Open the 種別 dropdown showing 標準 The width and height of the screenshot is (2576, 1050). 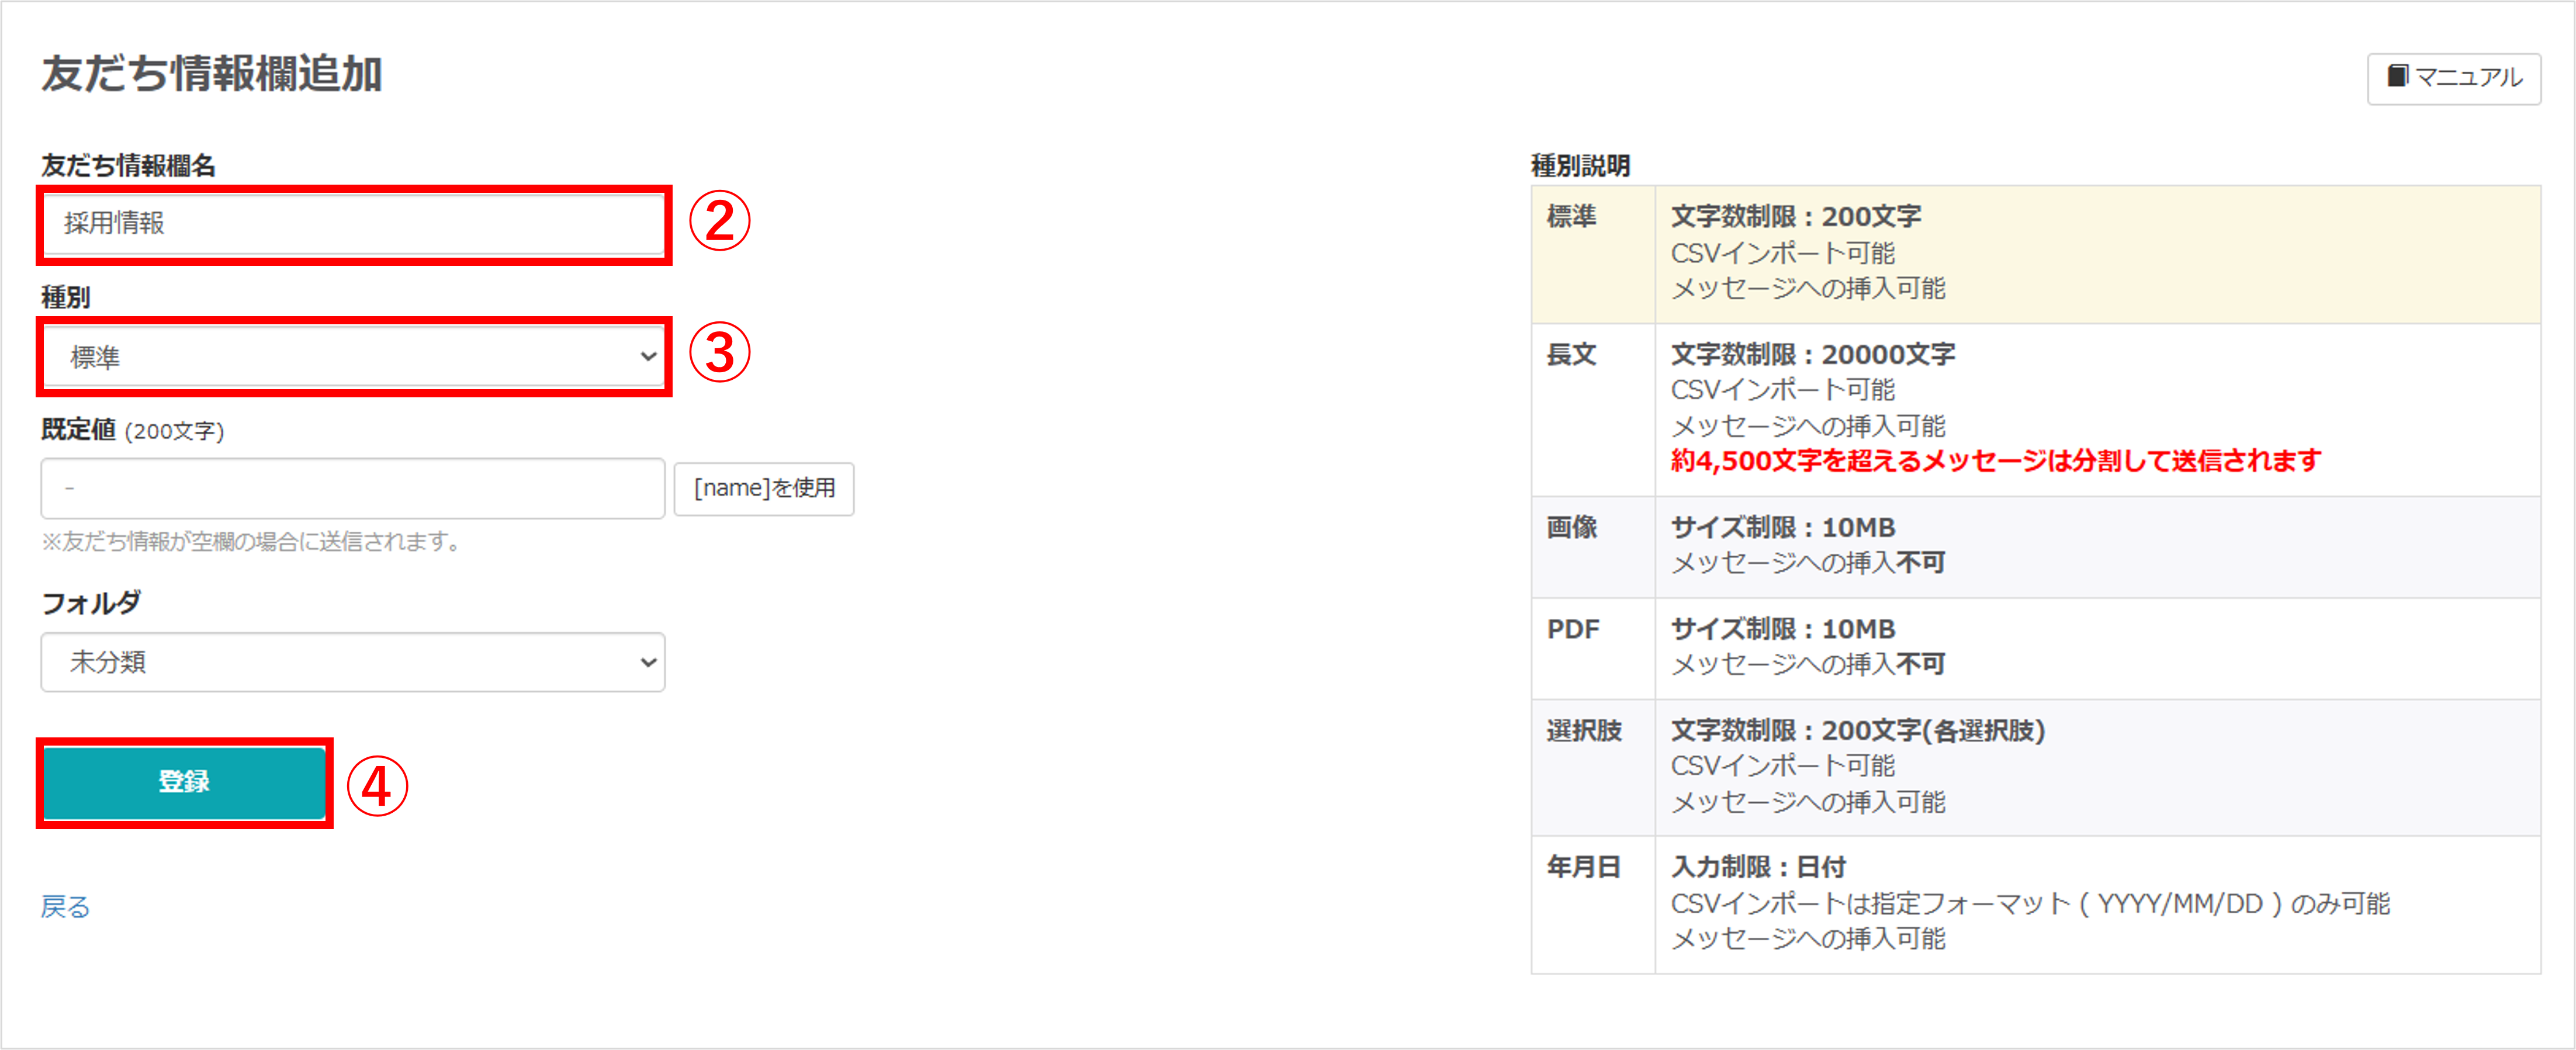tap(354, 357)
